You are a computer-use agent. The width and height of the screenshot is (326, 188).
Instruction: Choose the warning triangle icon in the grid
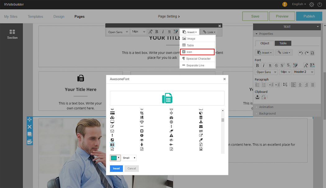click(x=171, y=136)
